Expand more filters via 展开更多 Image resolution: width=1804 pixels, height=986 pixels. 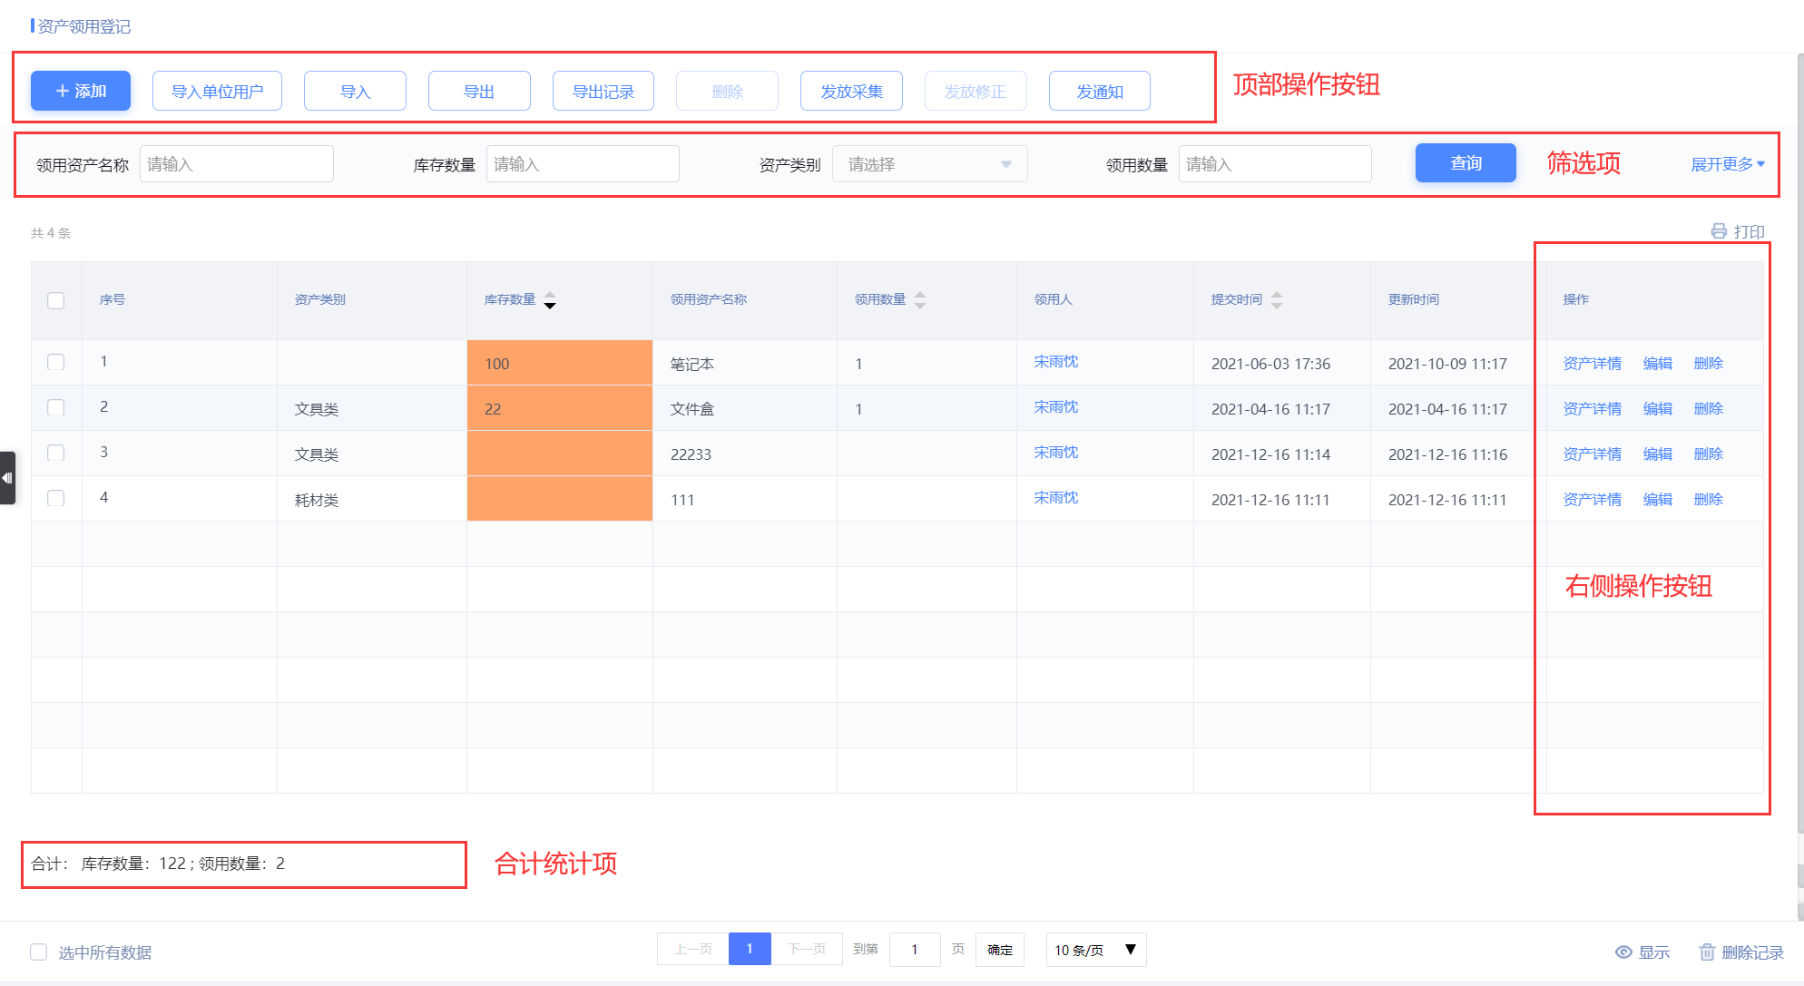(x=1727, y=164)
